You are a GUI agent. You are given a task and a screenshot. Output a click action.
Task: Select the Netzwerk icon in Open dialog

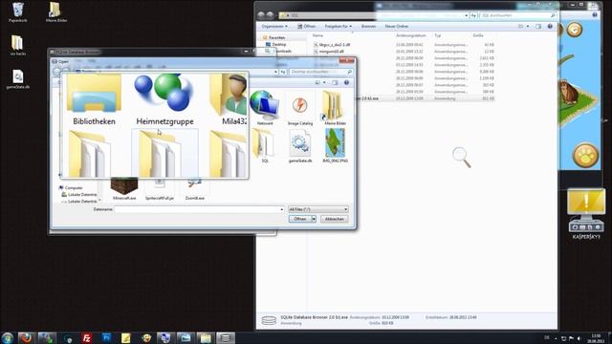[265, 108]
